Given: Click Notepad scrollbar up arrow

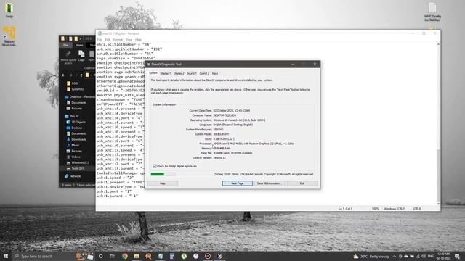Looking at the screenshot, I should [x=438, y=44].
